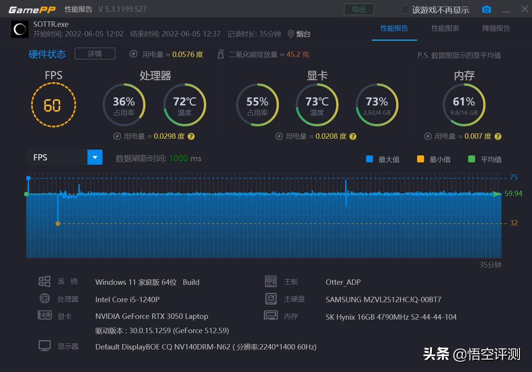Click the 用电量 power consumption icon
The height and width of the screenshot is (372, 532).
[133, 54]
